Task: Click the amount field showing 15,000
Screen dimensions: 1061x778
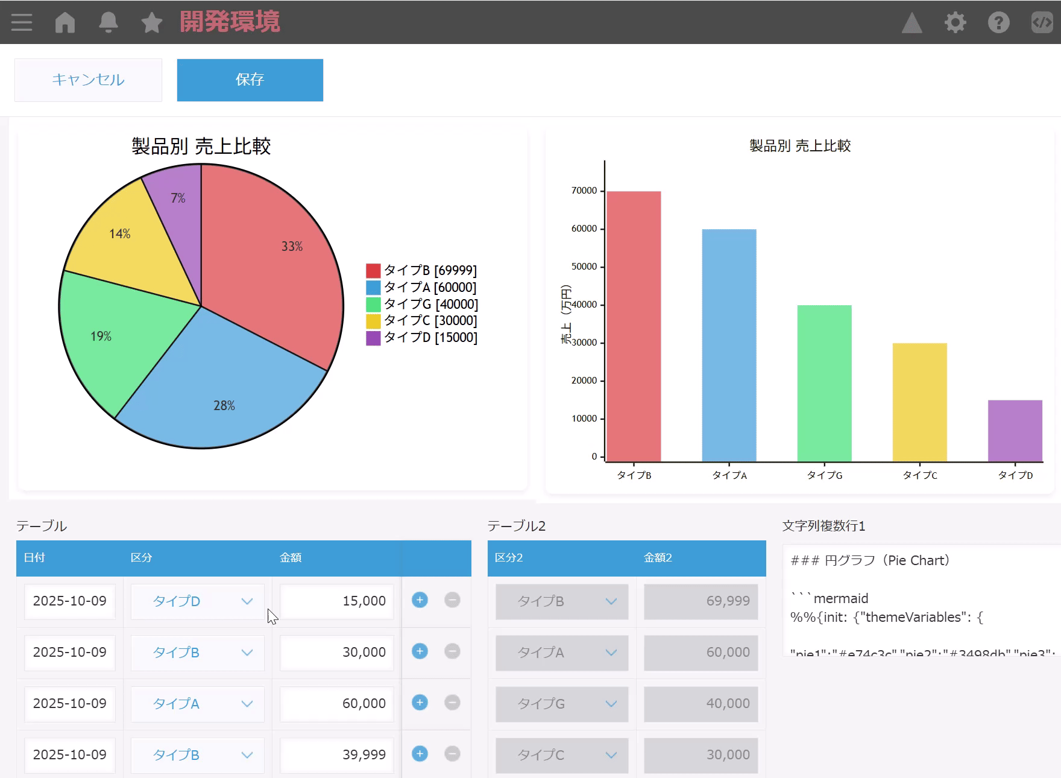Action: [336, 601]
